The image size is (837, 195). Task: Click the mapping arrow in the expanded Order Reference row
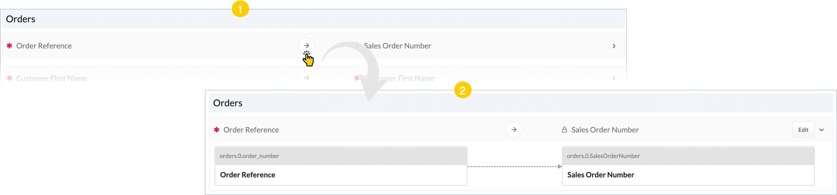point(514,130)
